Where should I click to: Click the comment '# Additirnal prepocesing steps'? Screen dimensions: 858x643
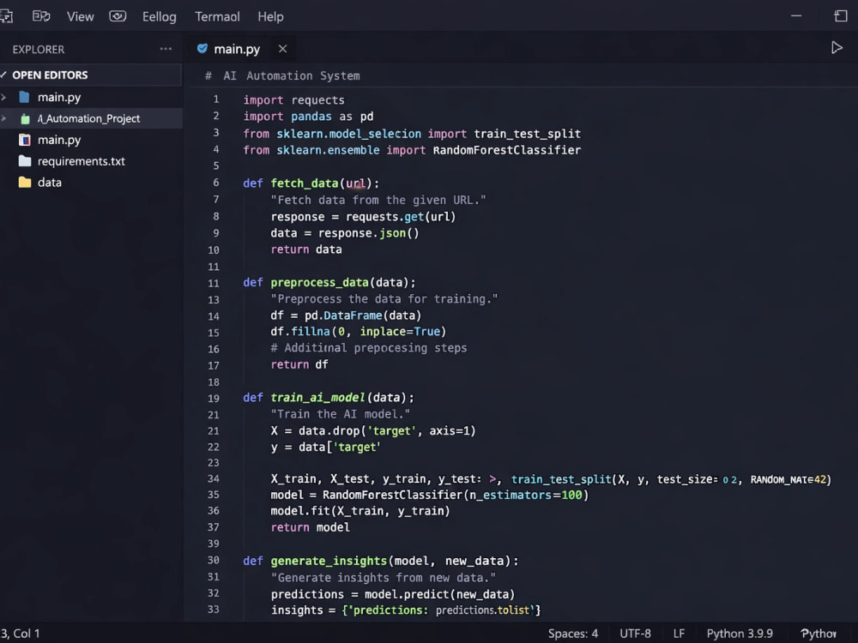(369, 348)
